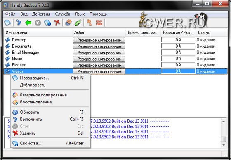The width and height of the screenshot is (231, 160).
Task: Click Резервное копирование button in Pictures row
Action: click(99, 65)
